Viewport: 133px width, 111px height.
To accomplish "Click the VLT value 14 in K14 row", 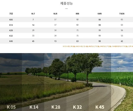I will pyautogui.click(x=33, y=25).
